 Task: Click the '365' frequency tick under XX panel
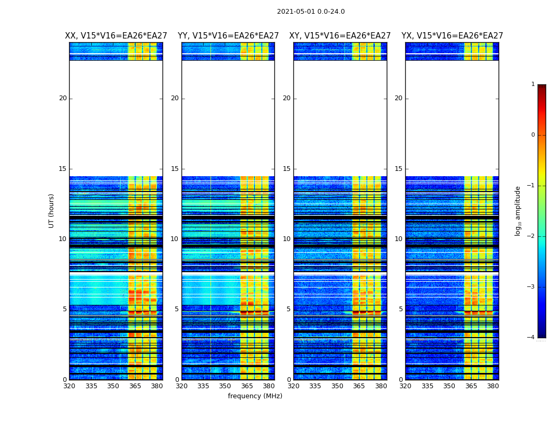[135, 386]
